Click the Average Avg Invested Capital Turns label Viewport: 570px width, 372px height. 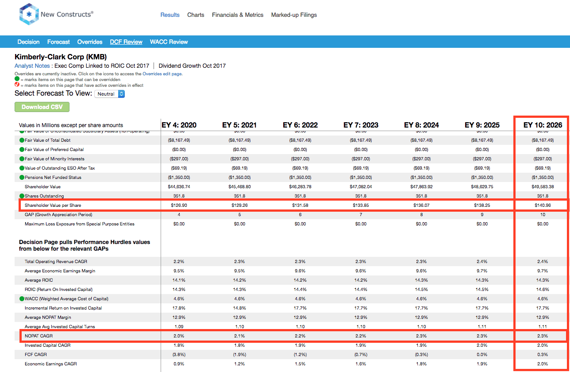click(60, 327)
